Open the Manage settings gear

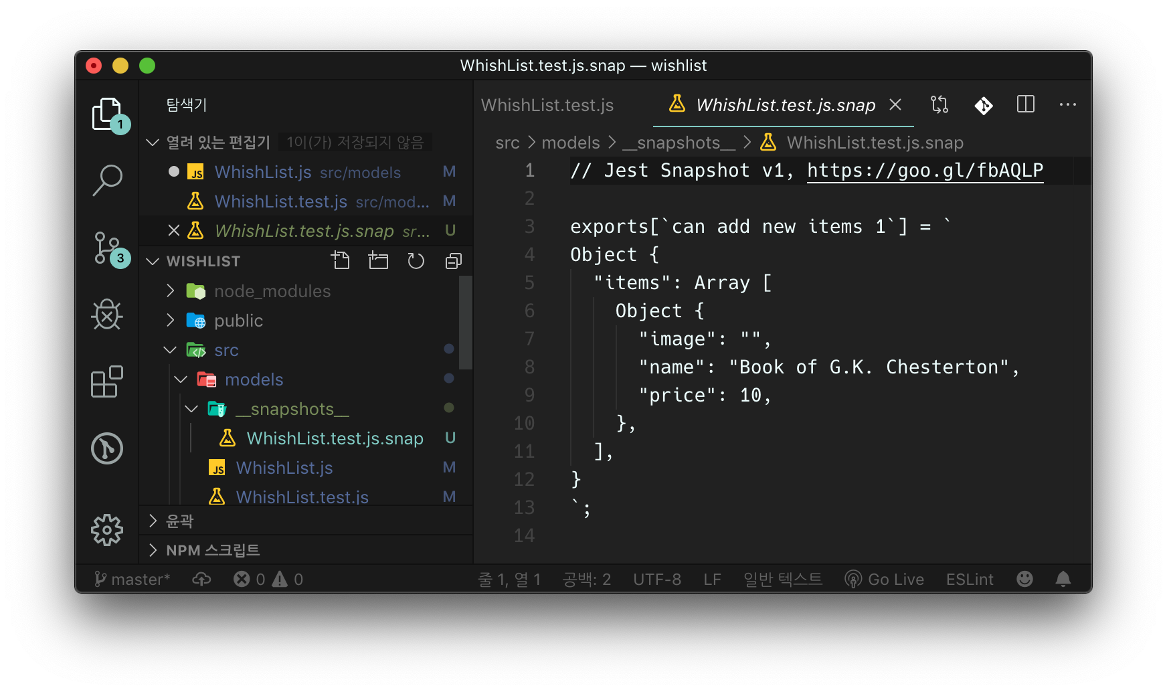(107, 530)
